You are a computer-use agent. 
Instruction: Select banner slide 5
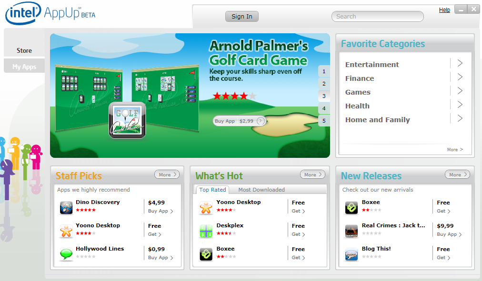point(324,121)
